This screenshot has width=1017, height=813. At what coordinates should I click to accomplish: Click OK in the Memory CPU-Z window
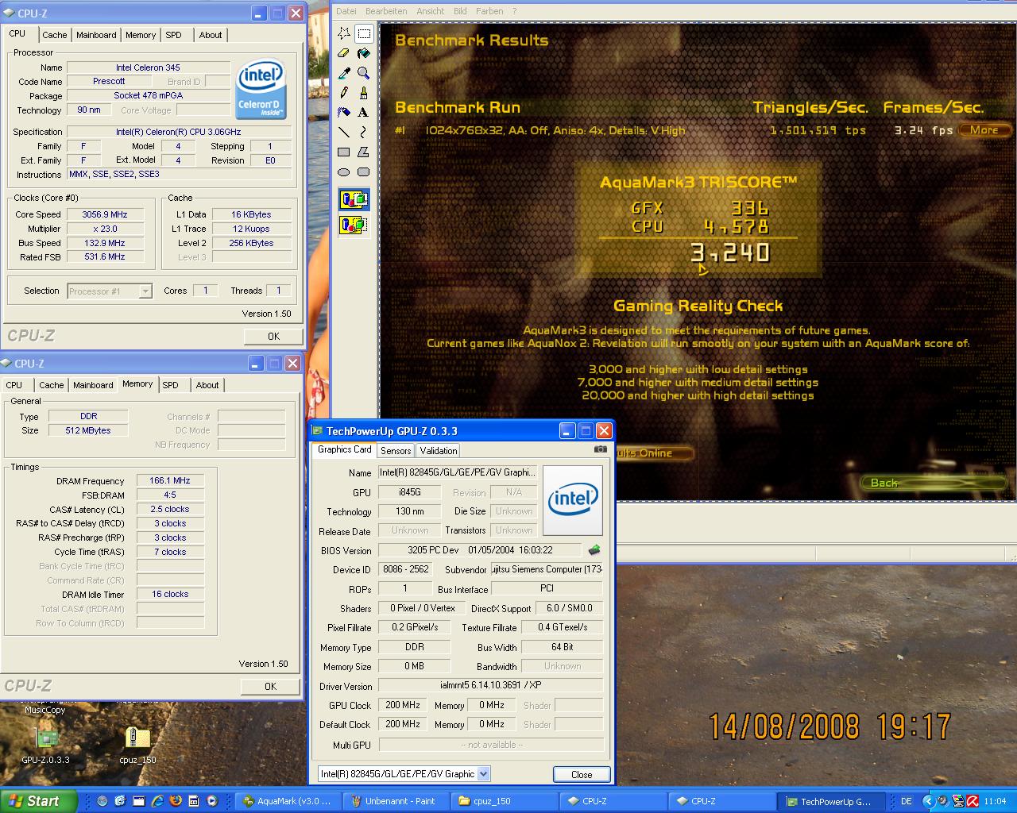click(x=270, y=686)
